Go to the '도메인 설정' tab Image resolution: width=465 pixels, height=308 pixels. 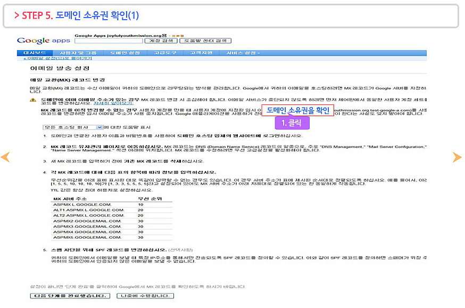point(125,53)
